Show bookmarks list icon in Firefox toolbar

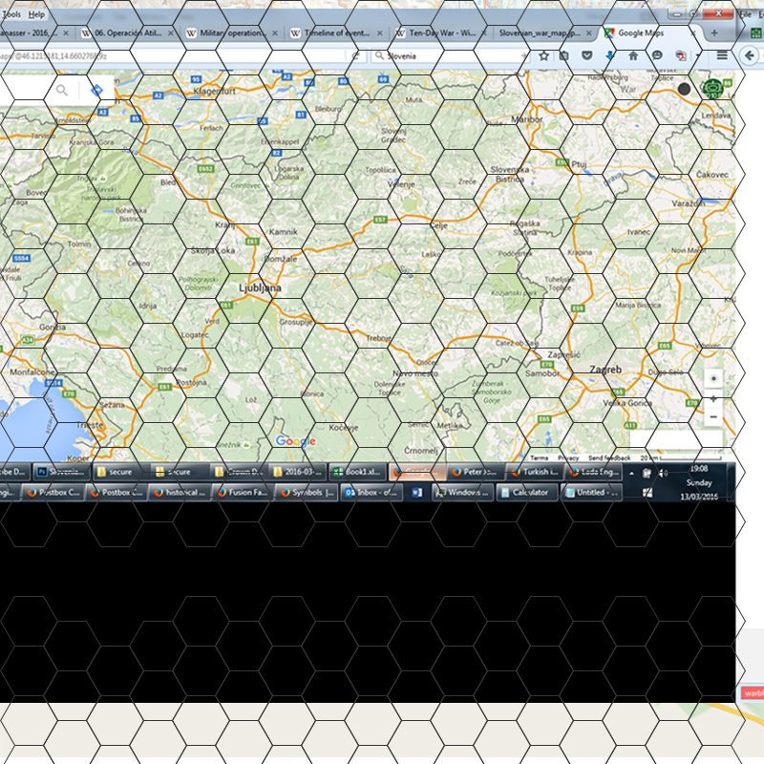coord(564,56)
